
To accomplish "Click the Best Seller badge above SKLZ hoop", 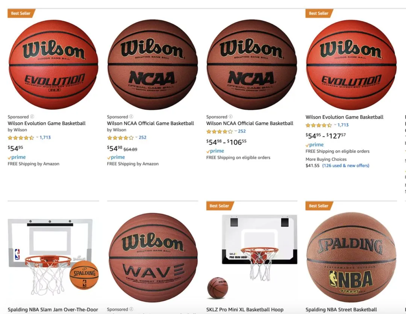I will (220, 206).
